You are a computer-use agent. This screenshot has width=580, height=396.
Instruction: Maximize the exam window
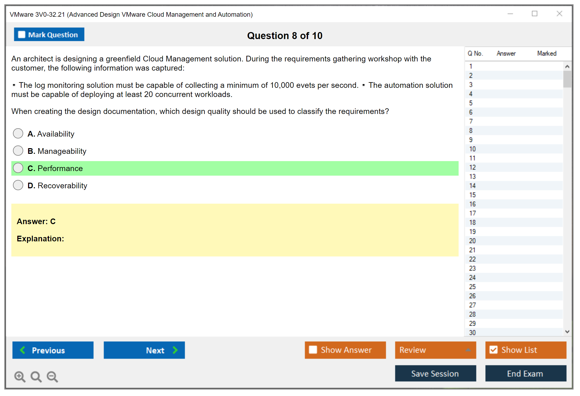point(534,14)
